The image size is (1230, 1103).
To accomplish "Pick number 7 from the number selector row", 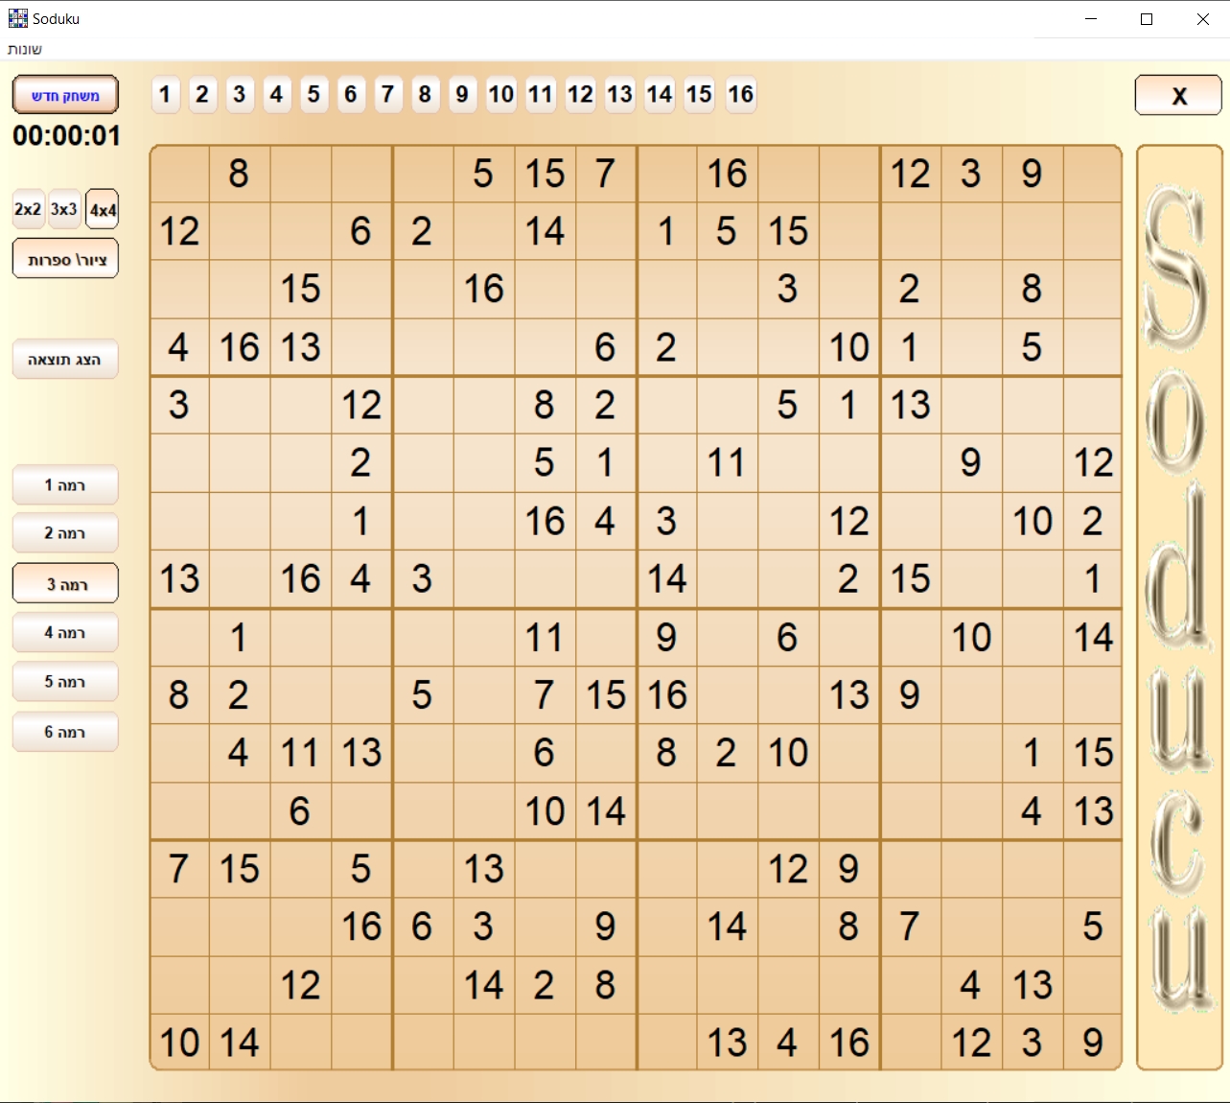I will pyautogui.click(x=388, y=94).
